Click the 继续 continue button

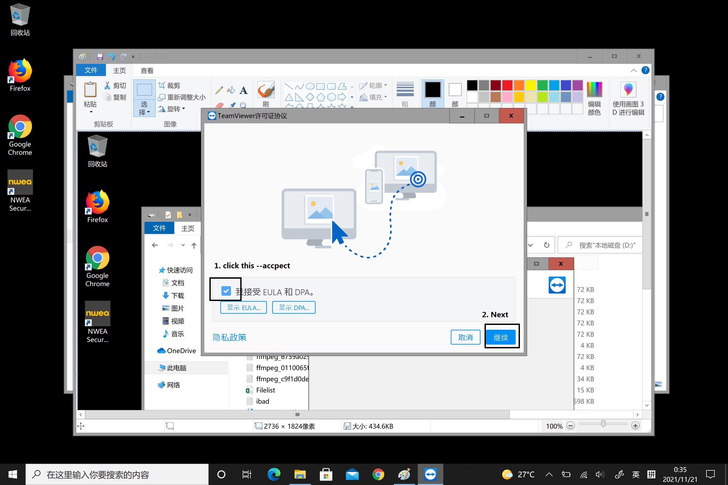pos(500,337)
